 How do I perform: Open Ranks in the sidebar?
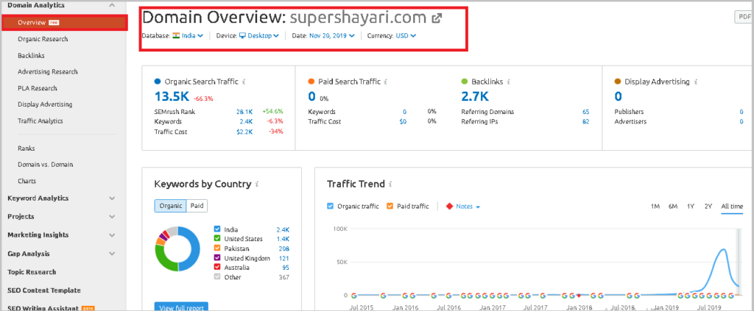point(27,149)
